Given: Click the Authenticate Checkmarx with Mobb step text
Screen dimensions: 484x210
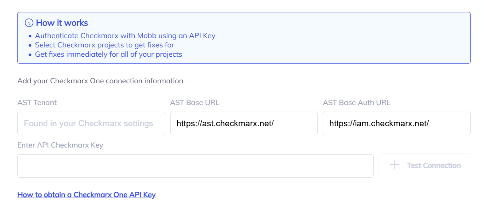Looking at the screenshot, I should pos(125,36).
